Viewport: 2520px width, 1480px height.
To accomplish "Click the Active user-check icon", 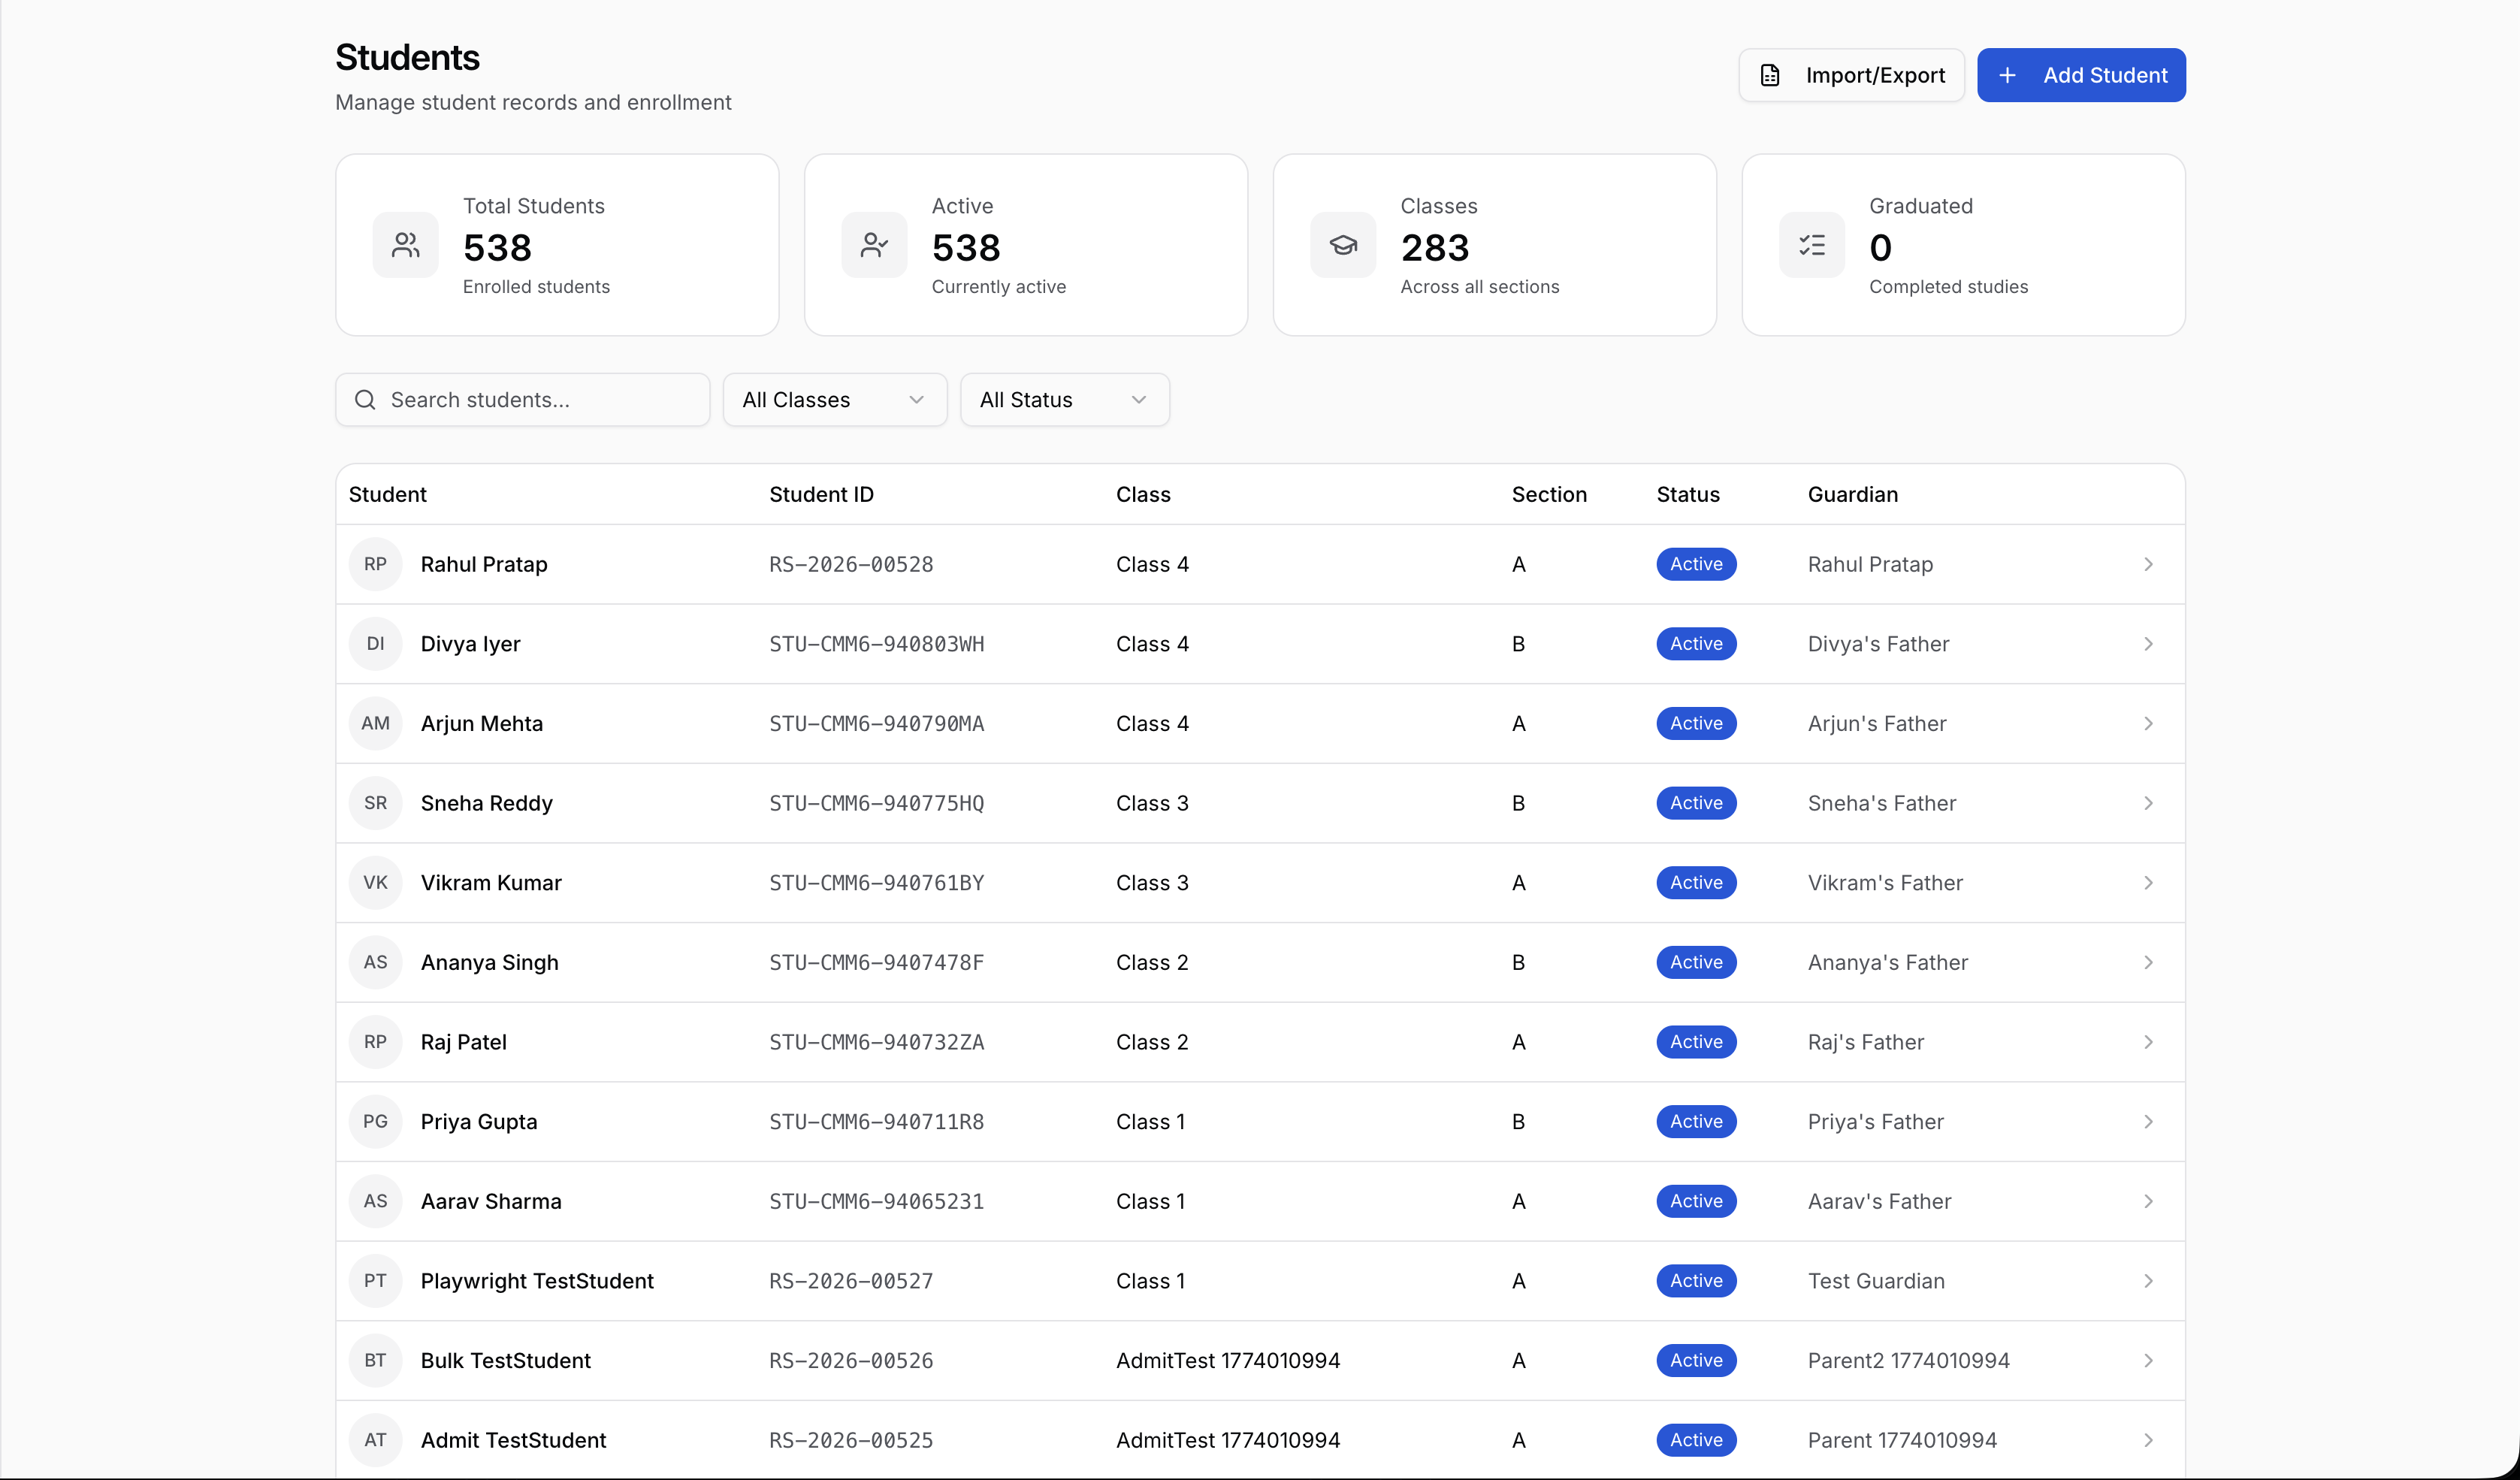I will click(x=874, y=245).
